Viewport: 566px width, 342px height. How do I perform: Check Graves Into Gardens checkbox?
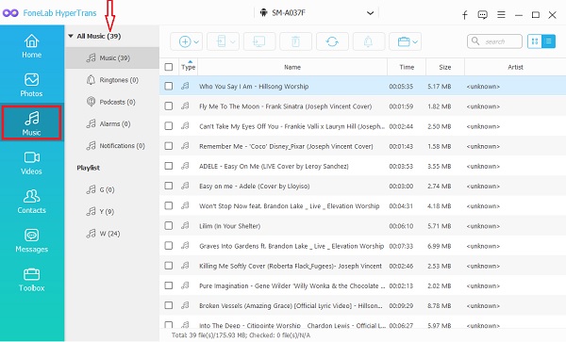coord(169,245)
